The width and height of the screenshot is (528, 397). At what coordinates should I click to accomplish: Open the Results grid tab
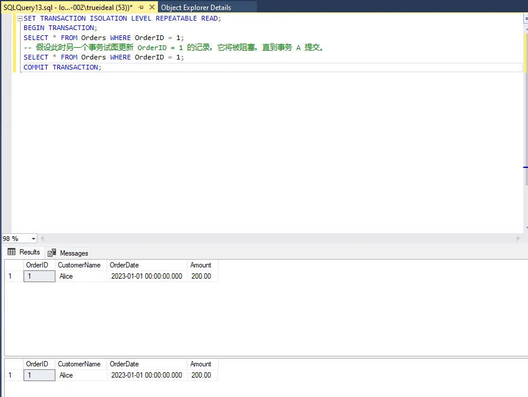tap(24, 252)
